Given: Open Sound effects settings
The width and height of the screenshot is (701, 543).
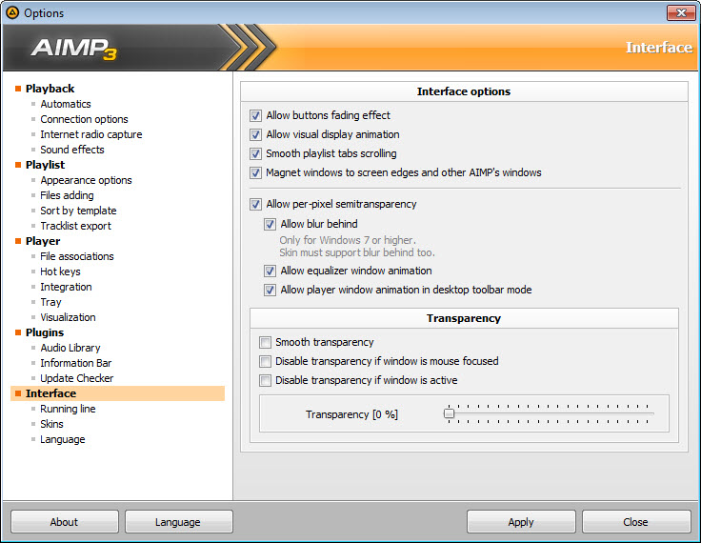Looking at the screenshot, I should tap(72, 150).
